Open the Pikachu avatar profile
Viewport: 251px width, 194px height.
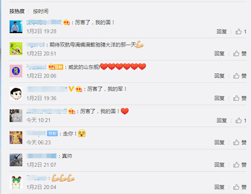click(x=16, y=137)
